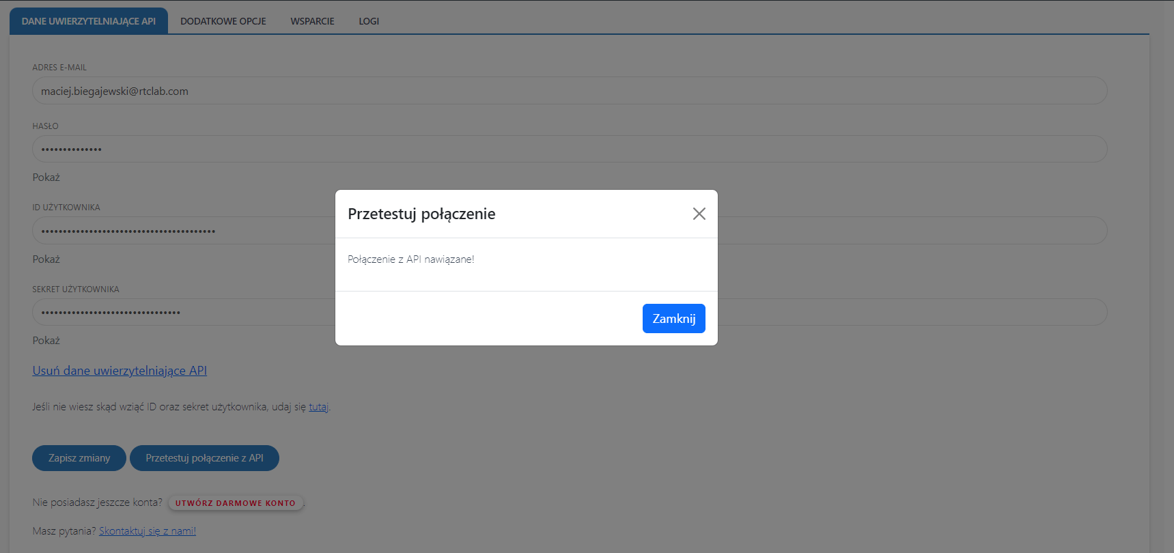Click Utwórz darmowe konto button

click(x=236, y=503)
